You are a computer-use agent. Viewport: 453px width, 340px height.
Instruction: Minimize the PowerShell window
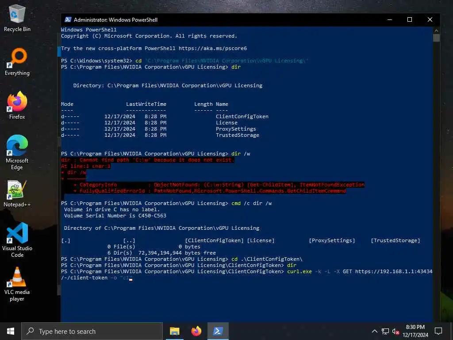click(x=389, y=19)
